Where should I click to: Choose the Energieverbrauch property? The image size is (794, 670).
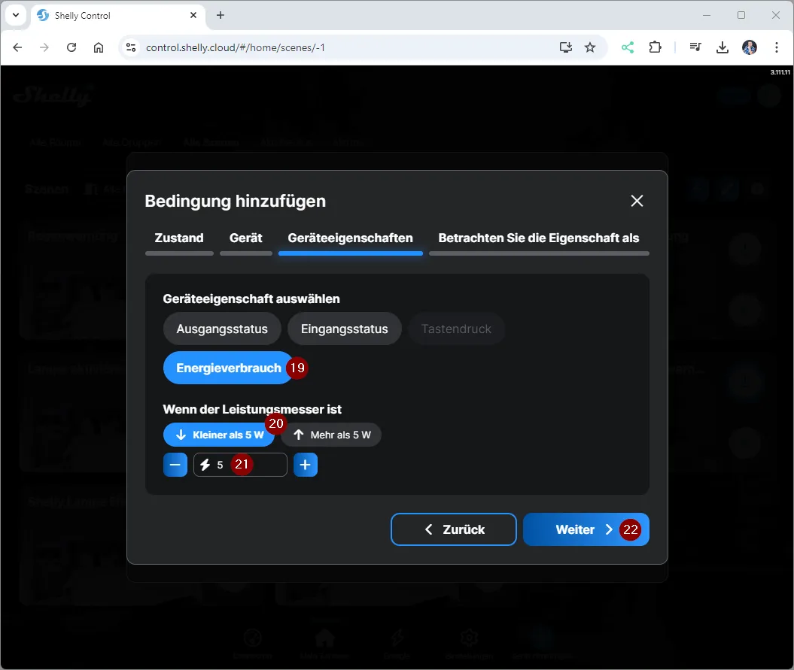[228, 368]
